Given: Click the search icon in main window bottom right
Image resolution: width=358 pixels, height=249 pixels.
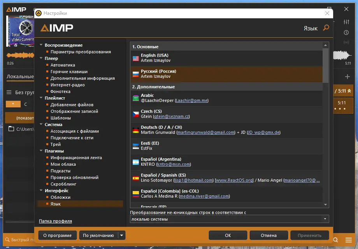Looking at the screenshot, I should coord(335,240).
